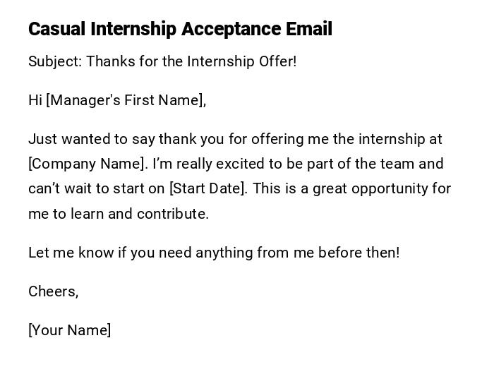Select the [Company Name] placeholder
This screenshot has height=374, width=494.
(x=88, y=164)
